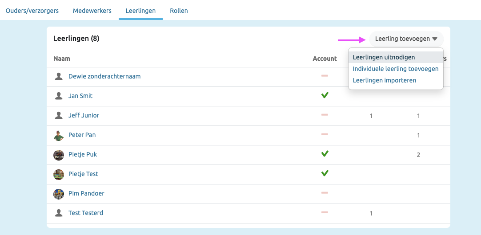The image size is (481, 235).
Task: Go to the Medewerkers tab
Action: 92,11
